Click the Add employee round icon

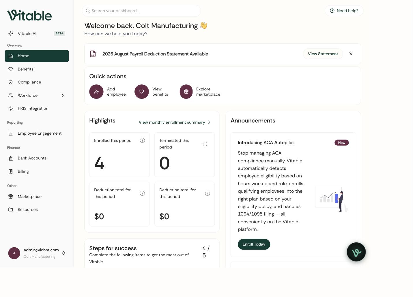click(x=96, y=92)
